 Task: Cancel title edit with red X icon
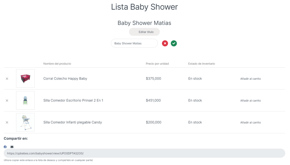point(165,43)
